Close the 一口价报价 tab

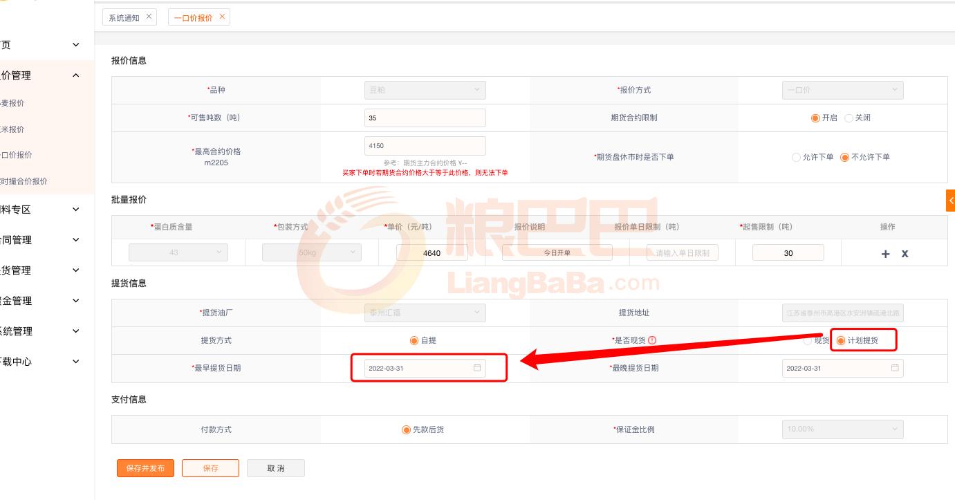(x=222, y=17)
